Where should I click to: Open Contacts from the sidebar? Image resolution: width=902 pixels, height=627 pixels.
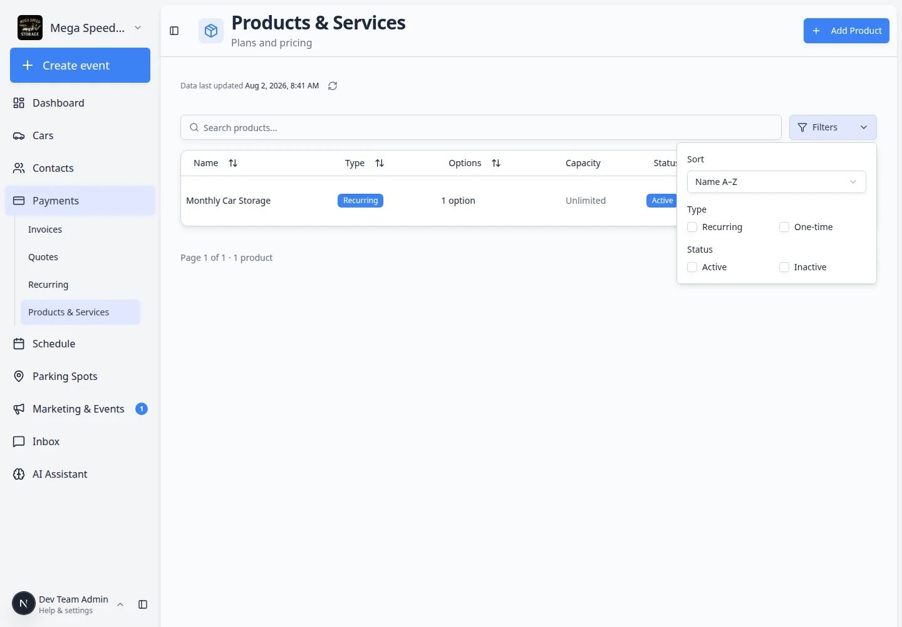(x=80, y=168)
